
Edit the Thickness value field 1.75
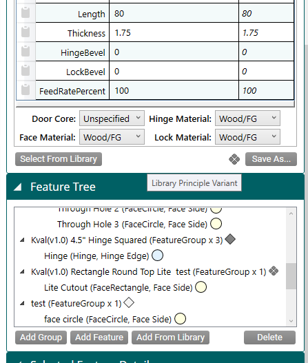tap(174, 32)
